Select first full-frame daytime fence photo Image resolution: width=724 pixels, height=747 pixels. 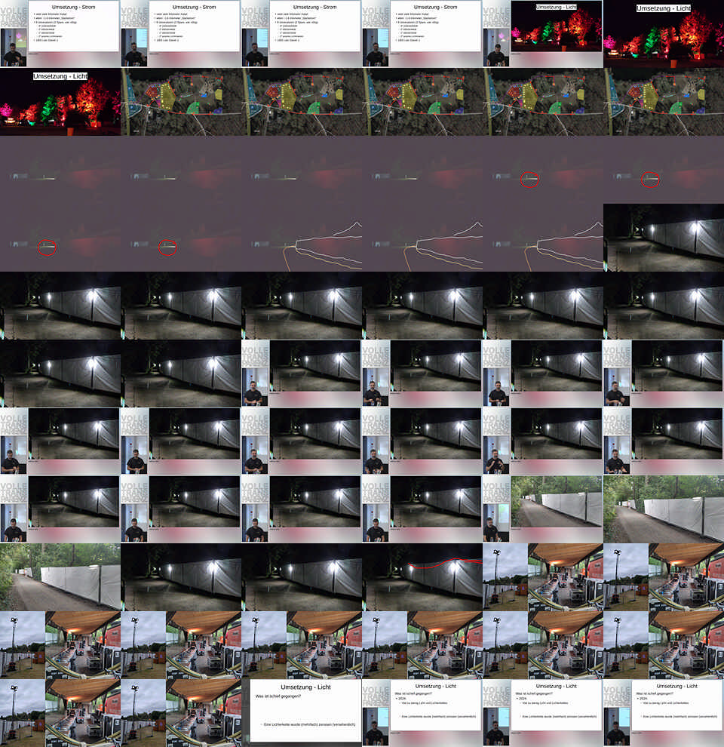[x=664, y=509]
